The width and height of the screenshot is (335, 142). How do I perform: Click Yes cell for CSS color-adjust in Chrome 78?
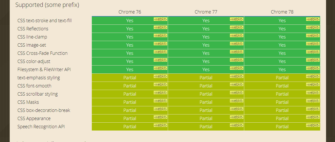(x=282, y=61)
